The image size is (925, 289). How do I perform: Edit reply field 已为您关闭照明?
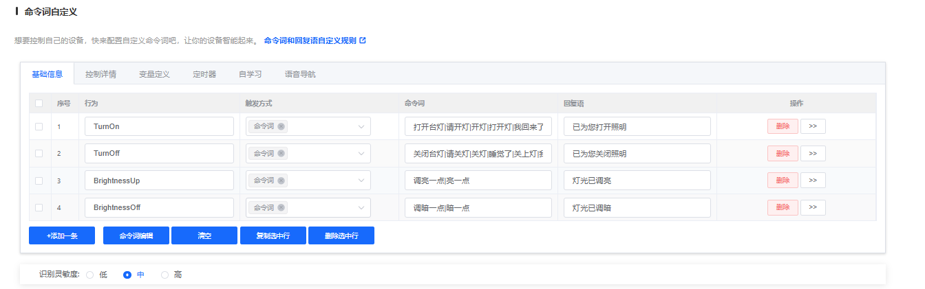[x=637, y=153]
